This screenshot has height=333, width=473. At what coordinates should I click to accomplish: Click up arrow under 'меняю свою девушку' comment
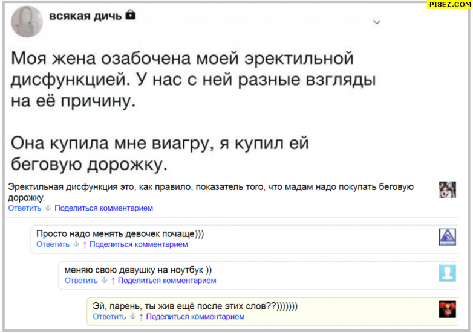[113, 281]
